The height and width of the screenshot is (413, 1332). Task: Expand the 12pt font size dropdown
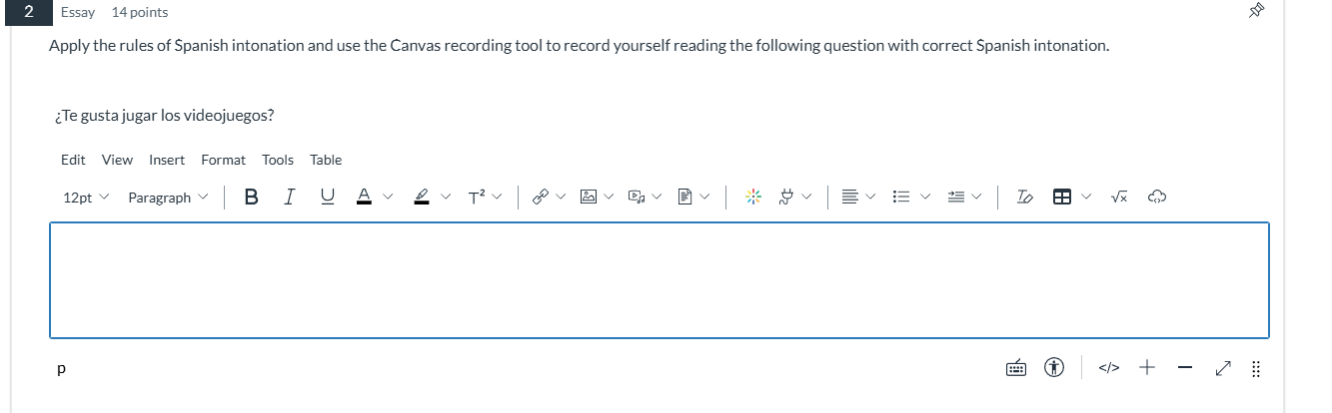pos(86,198)
